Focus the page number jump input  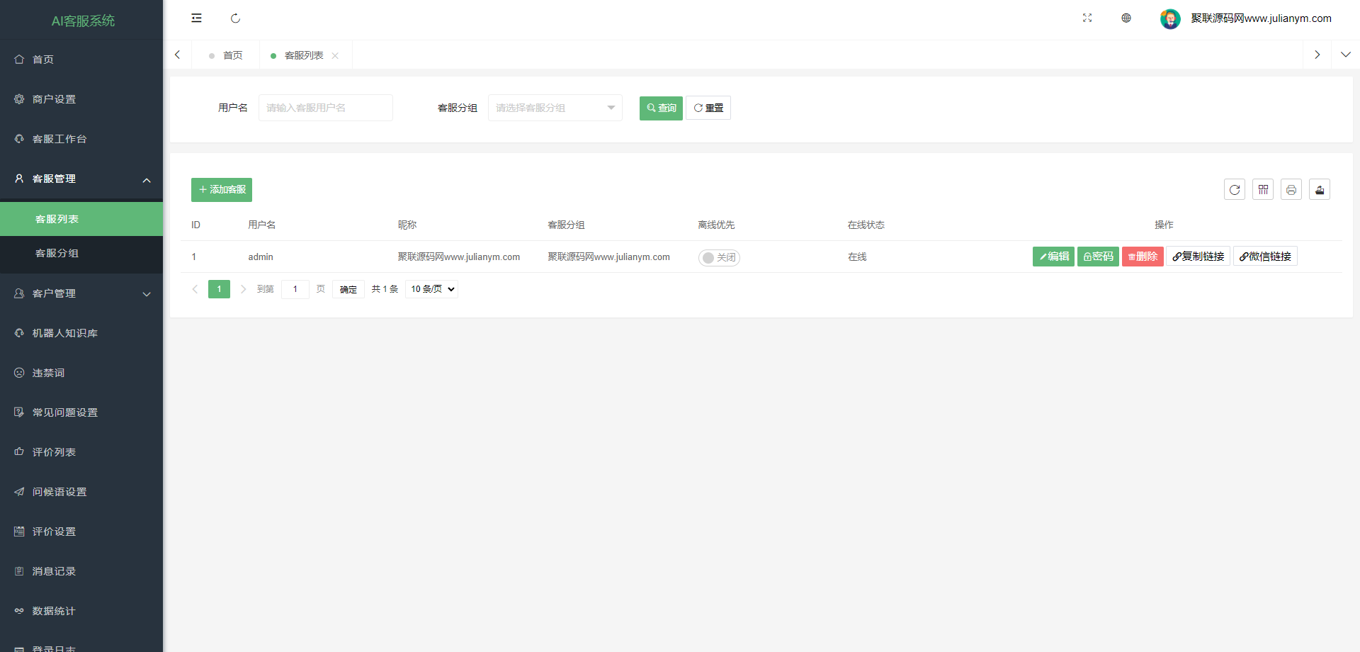[x=295, y=289]
